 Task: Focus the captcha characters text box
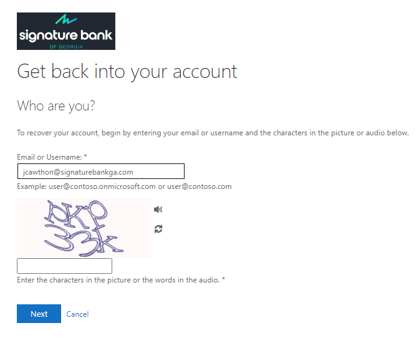tap(64, 266)
